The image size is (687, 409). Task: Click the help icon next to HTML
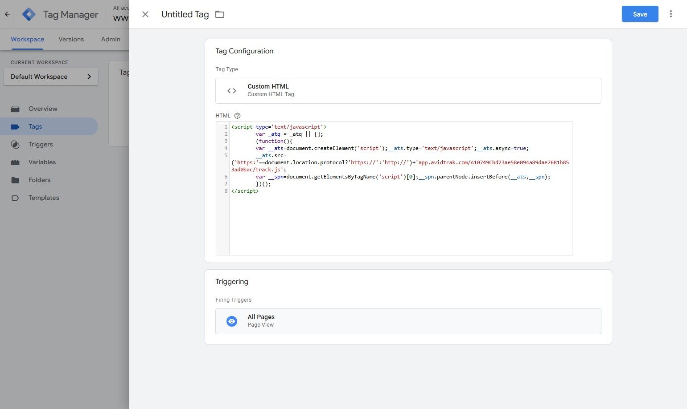click(237, 115)
